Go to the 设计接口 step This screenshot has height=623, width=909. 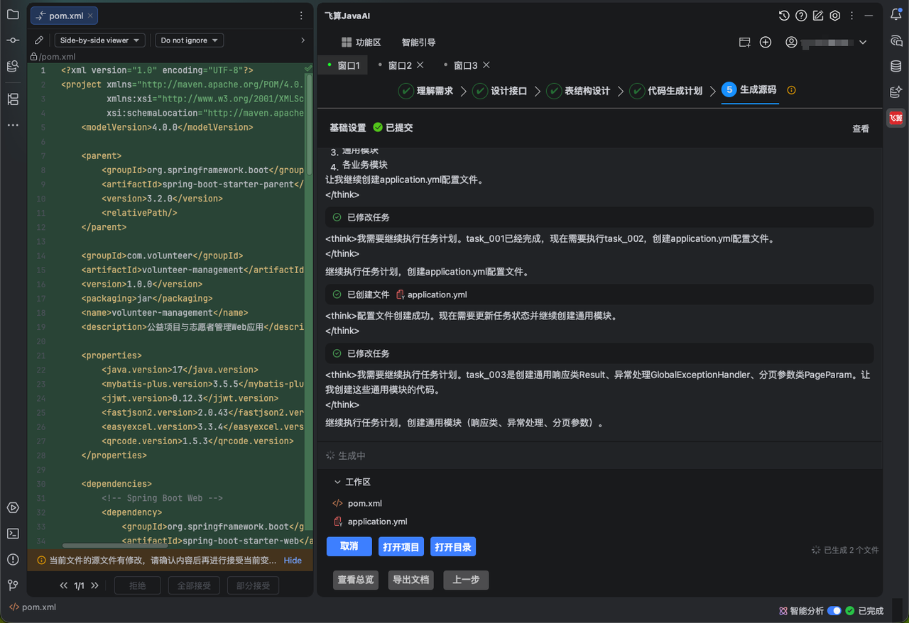[500, 91]
